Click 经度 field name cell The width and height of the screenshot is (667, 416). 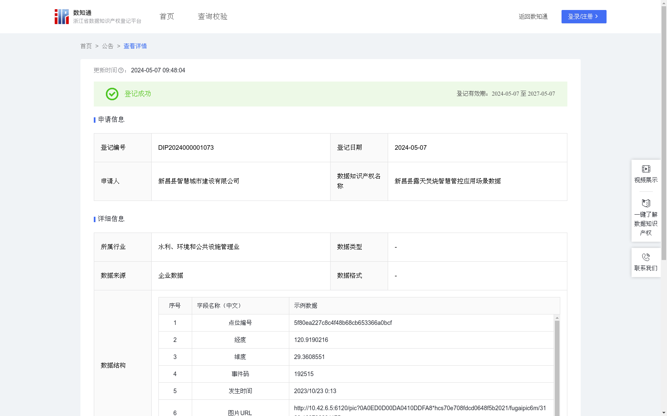240,340
